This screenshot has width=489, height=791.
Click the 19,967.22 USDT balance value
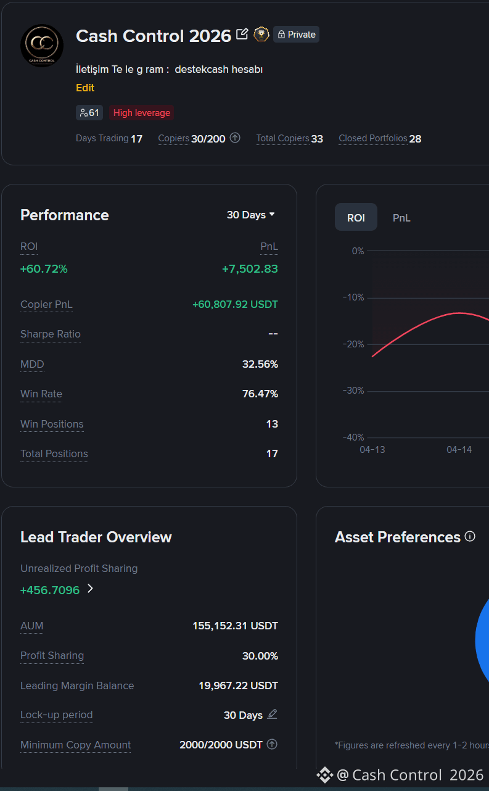(x=238, y=685)
